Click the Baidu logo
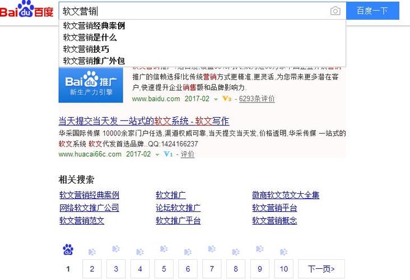 27,10
